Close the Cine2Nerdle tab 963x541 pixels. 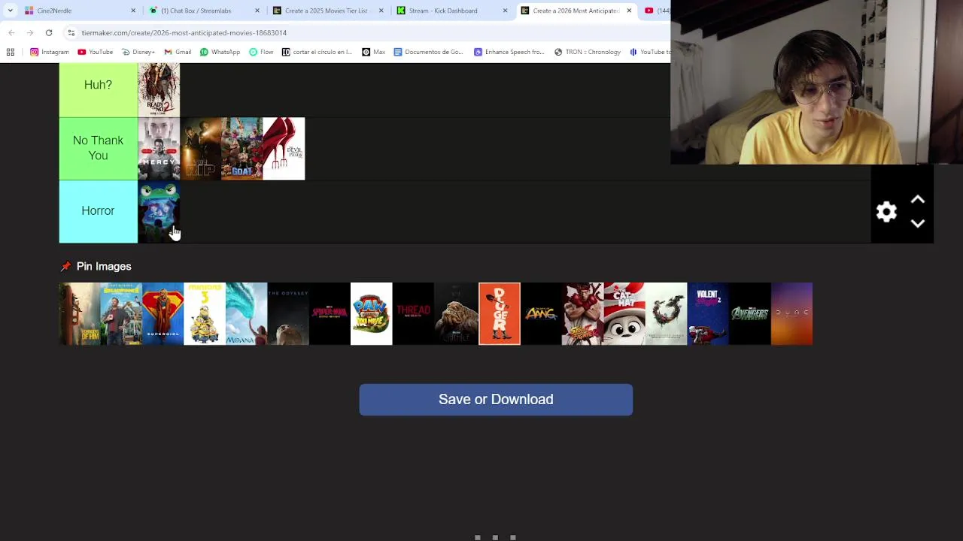coord(133,11)
